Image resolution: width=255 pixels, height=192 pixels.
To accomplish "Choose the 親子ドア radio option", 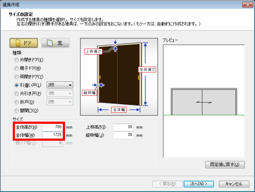I will 17,68.
